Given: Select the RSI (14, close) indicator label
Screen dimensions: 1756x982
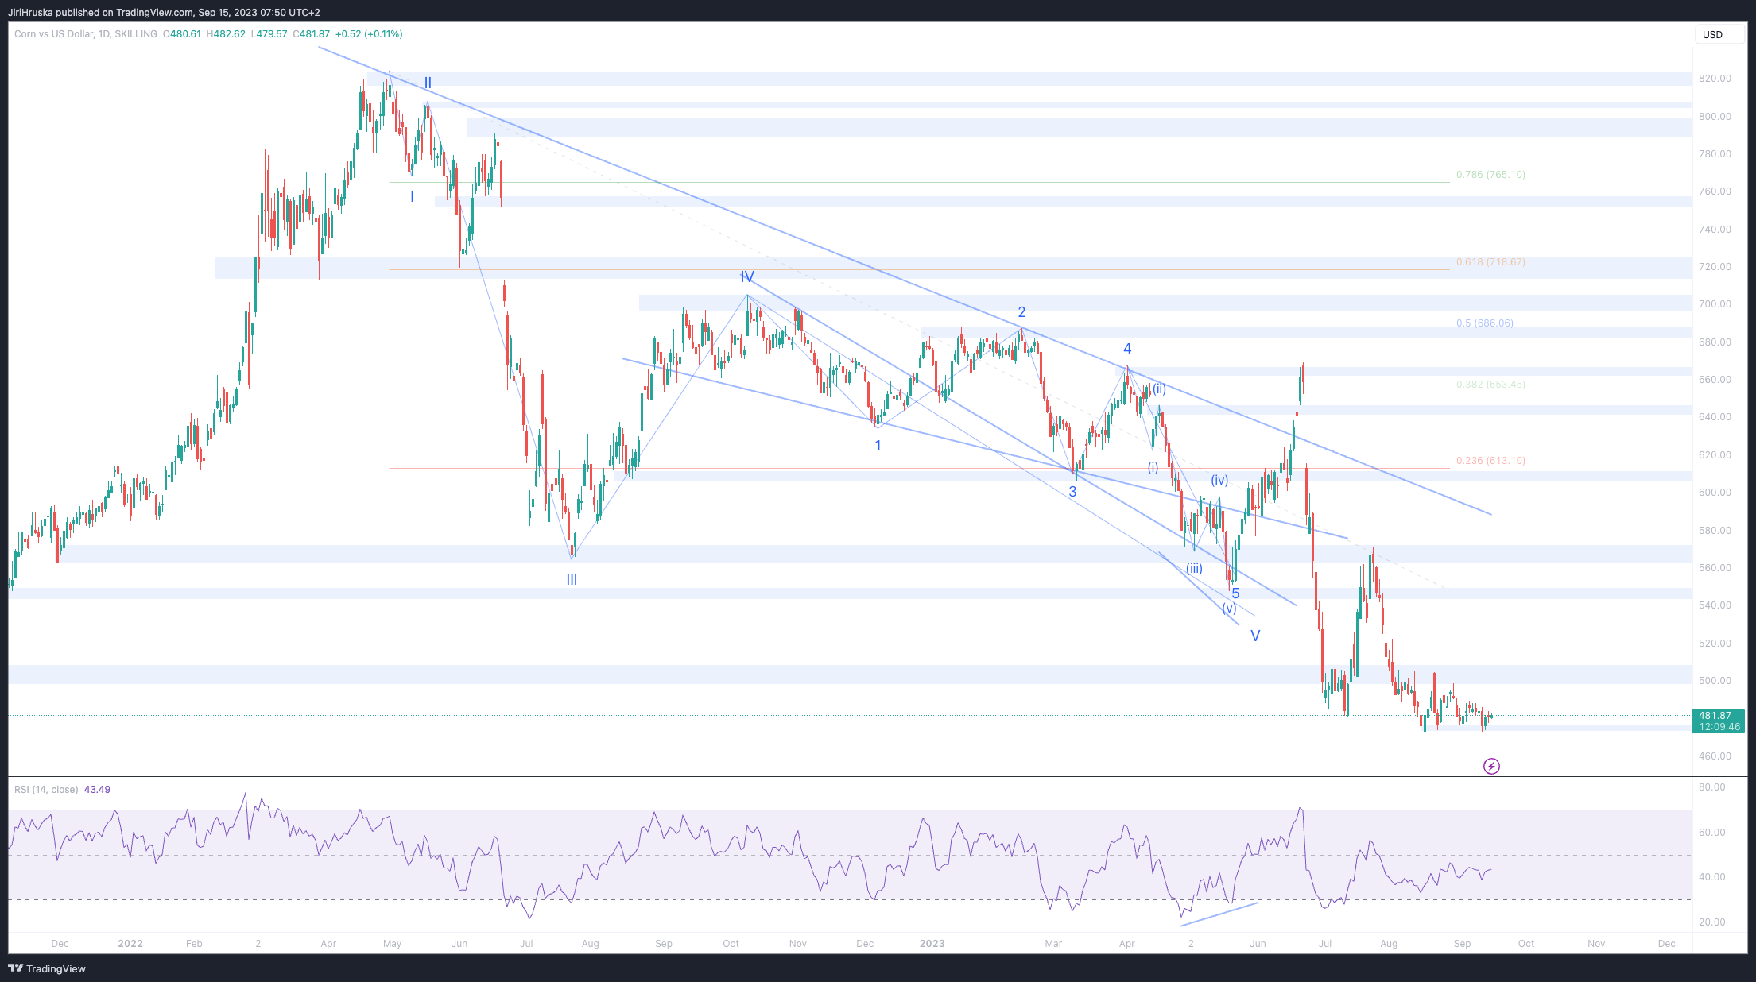Looking at the screenshot, I should point(46,790).
